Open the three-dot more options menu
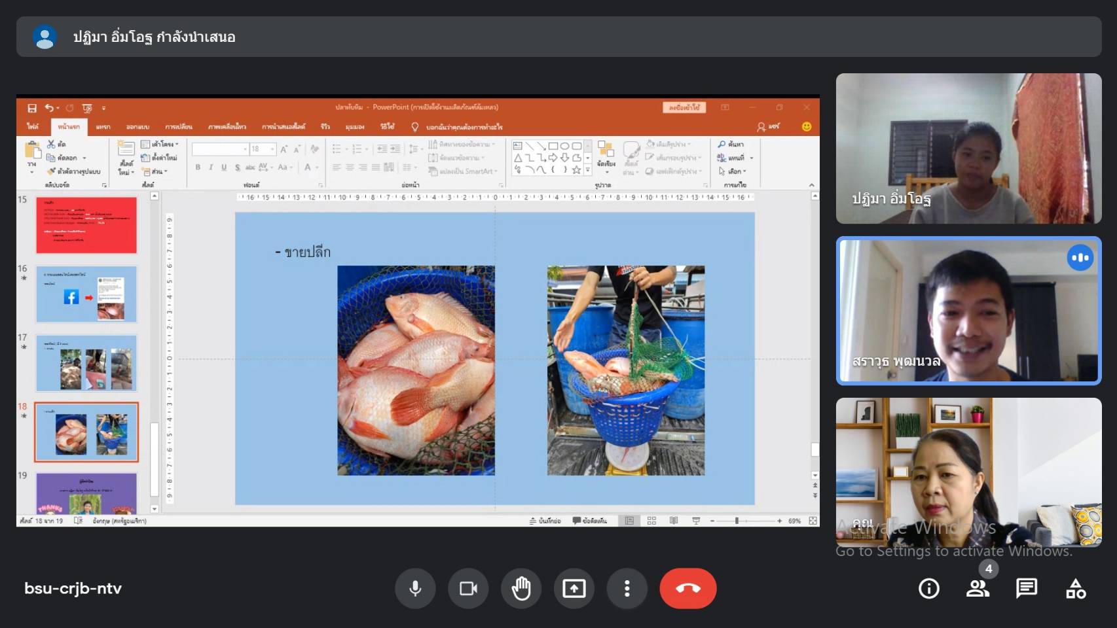Image resolution: width=1117 pixels, height=628 pixels. (x=627, y=589)
